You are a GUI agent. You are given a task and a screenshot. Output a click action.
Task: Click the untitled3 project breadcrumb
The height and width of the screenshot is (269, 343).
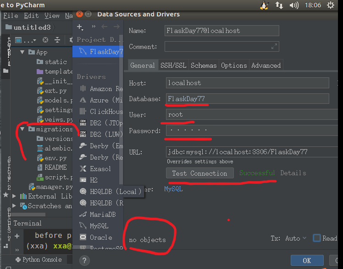(28, 27)
